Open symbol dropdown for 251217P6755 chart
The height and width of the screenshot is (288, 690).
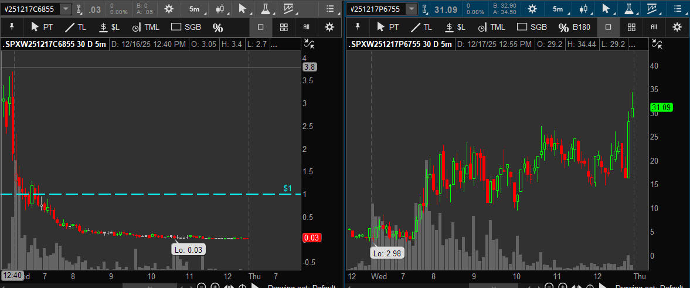(x=412, y=9)
